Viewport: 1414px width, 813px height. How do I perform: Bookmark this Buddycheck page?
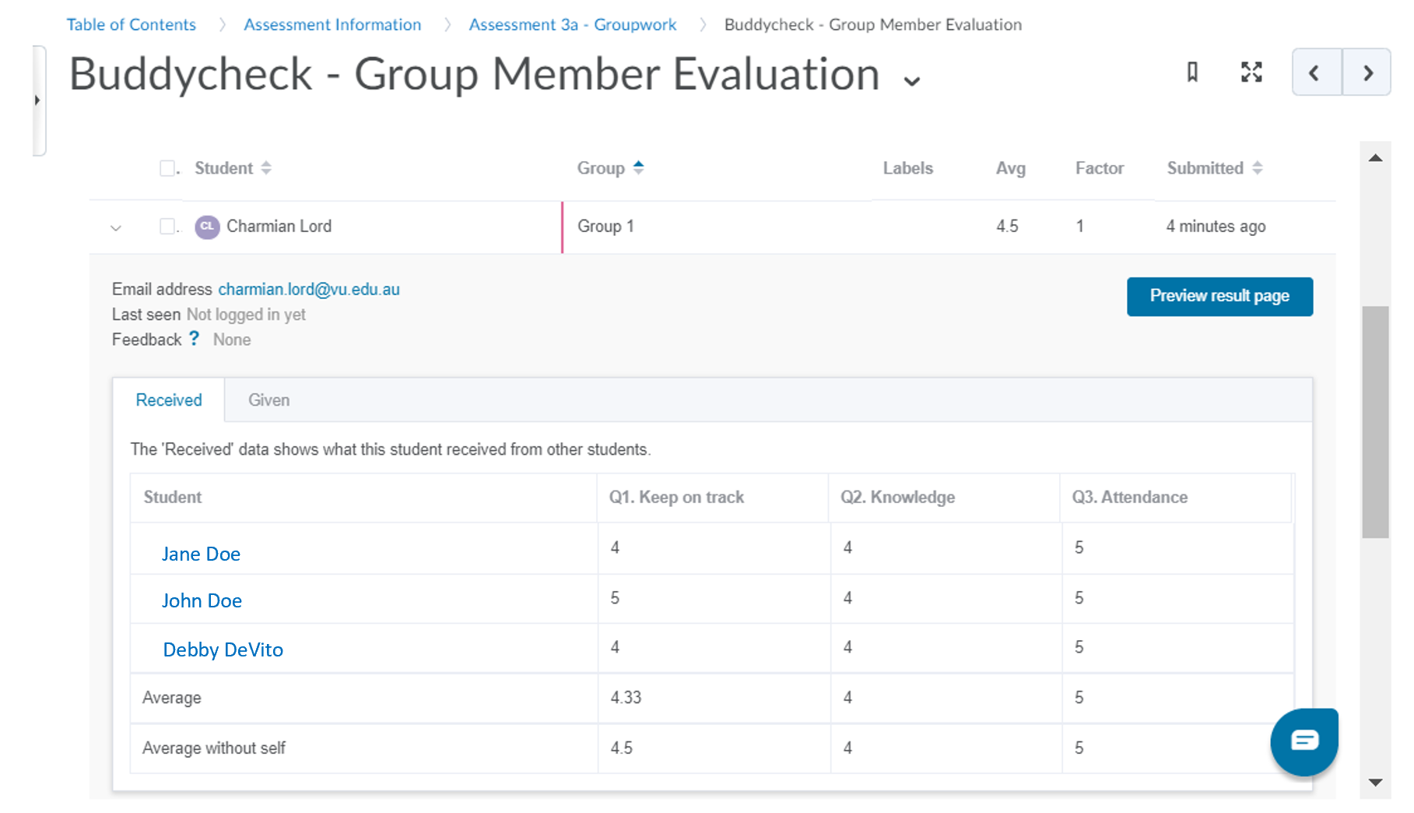click(1192, 72)
